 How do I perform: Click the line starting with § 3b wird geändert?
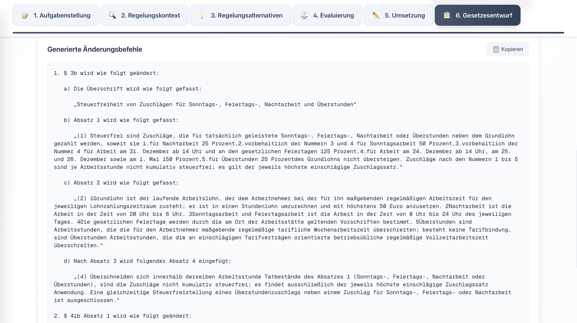click(107, 73)
